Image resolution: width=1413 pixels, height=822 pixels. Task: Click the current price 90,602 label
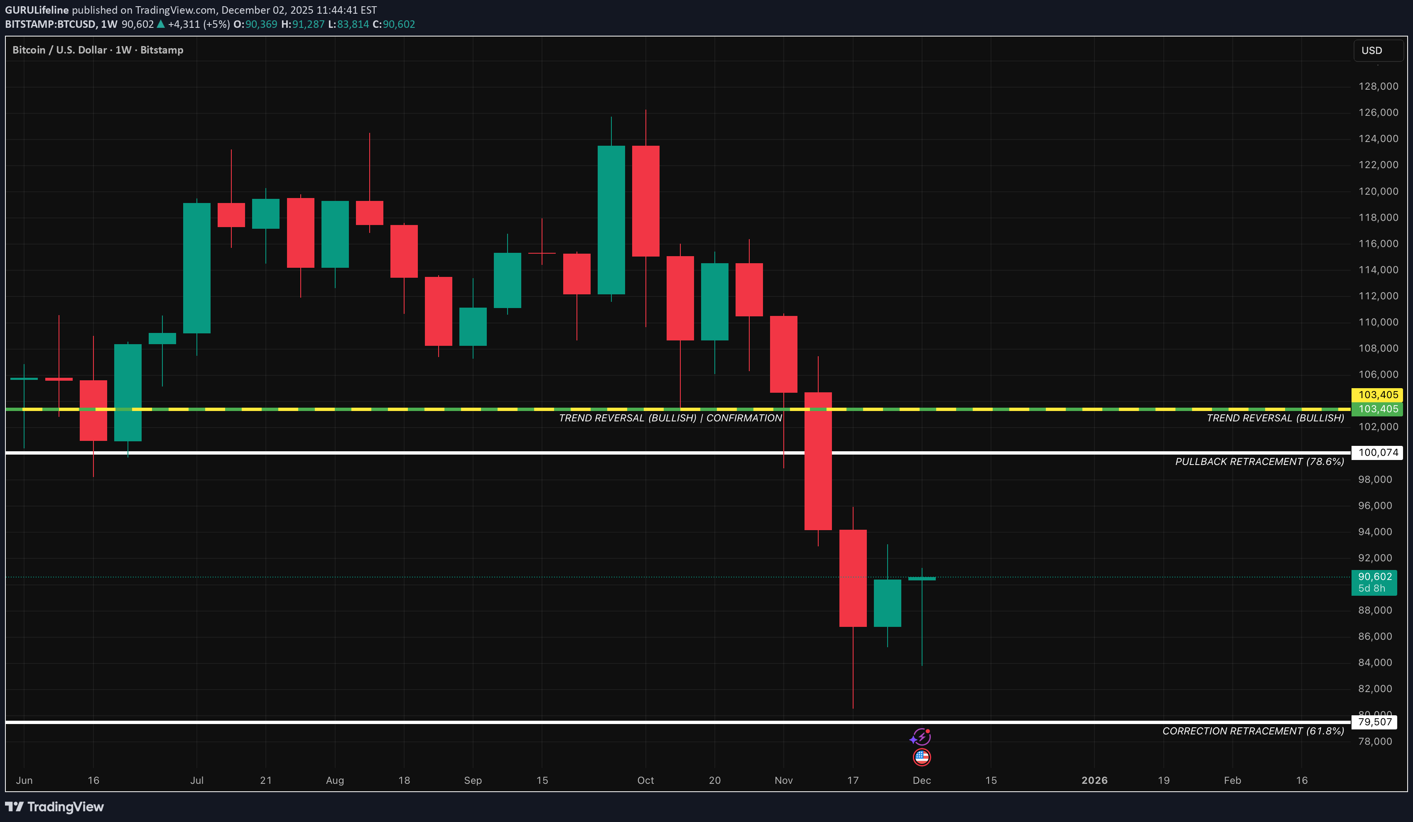[x=1374, y=577]
